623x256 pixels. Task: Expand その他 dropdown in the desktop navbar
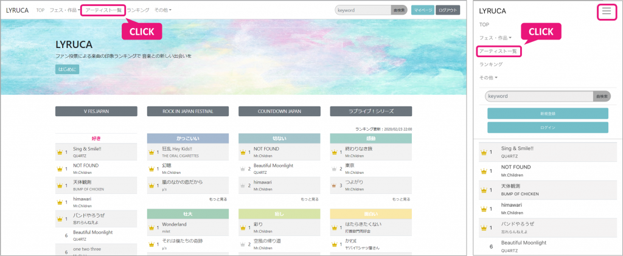point(162,10)
